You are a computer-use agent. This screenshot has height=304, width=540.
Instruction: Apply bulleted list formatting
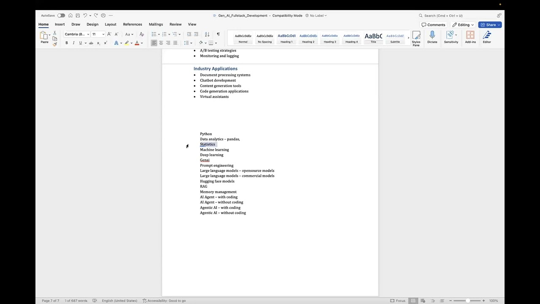coord(154,34)
